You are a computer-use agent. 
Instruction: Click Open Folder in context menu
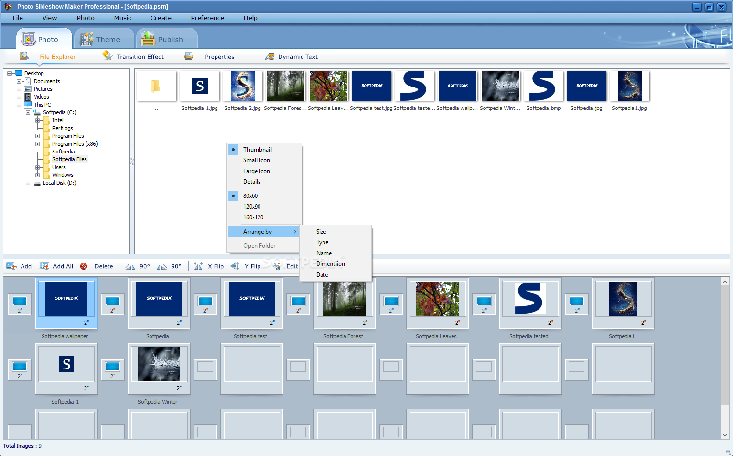[x=264, y=246]
